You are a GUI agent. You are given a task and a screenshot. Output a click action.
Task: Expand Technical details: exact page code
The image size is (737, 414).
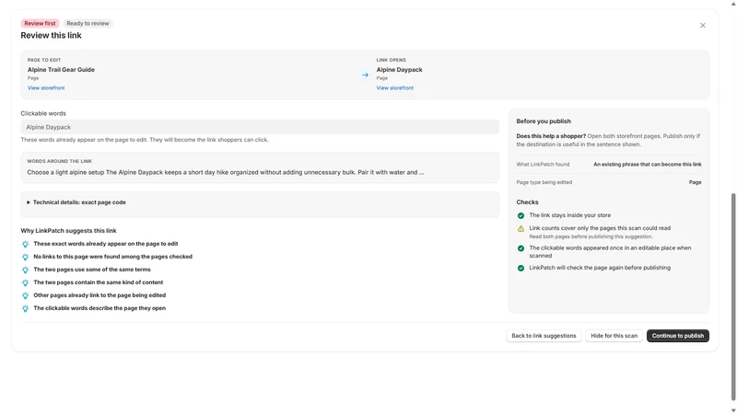[76, 202]
